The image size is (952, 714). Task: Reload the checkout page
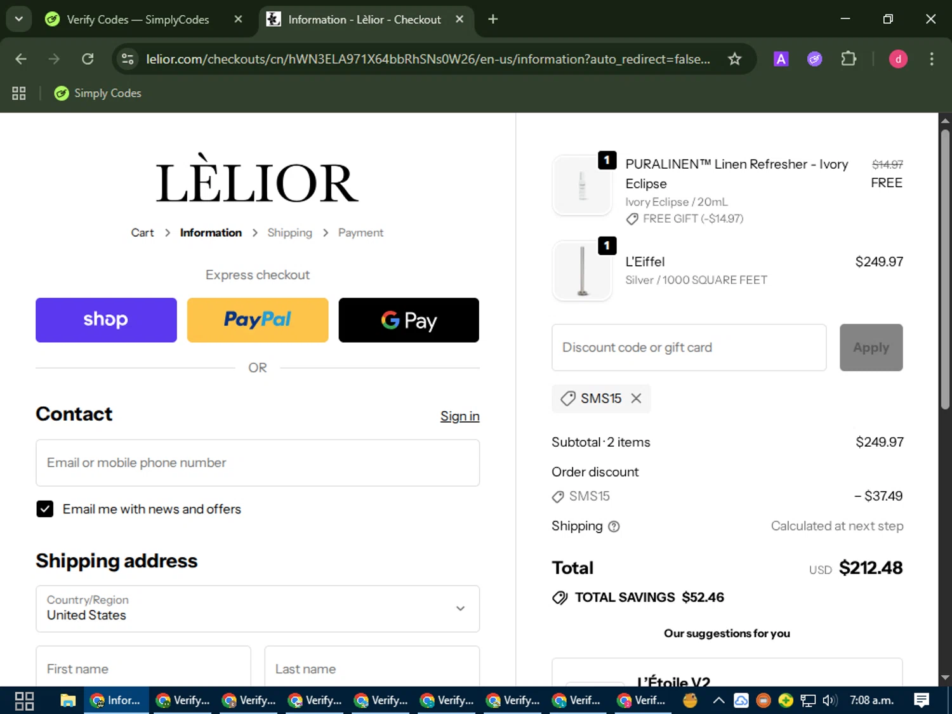pos(88,59)
